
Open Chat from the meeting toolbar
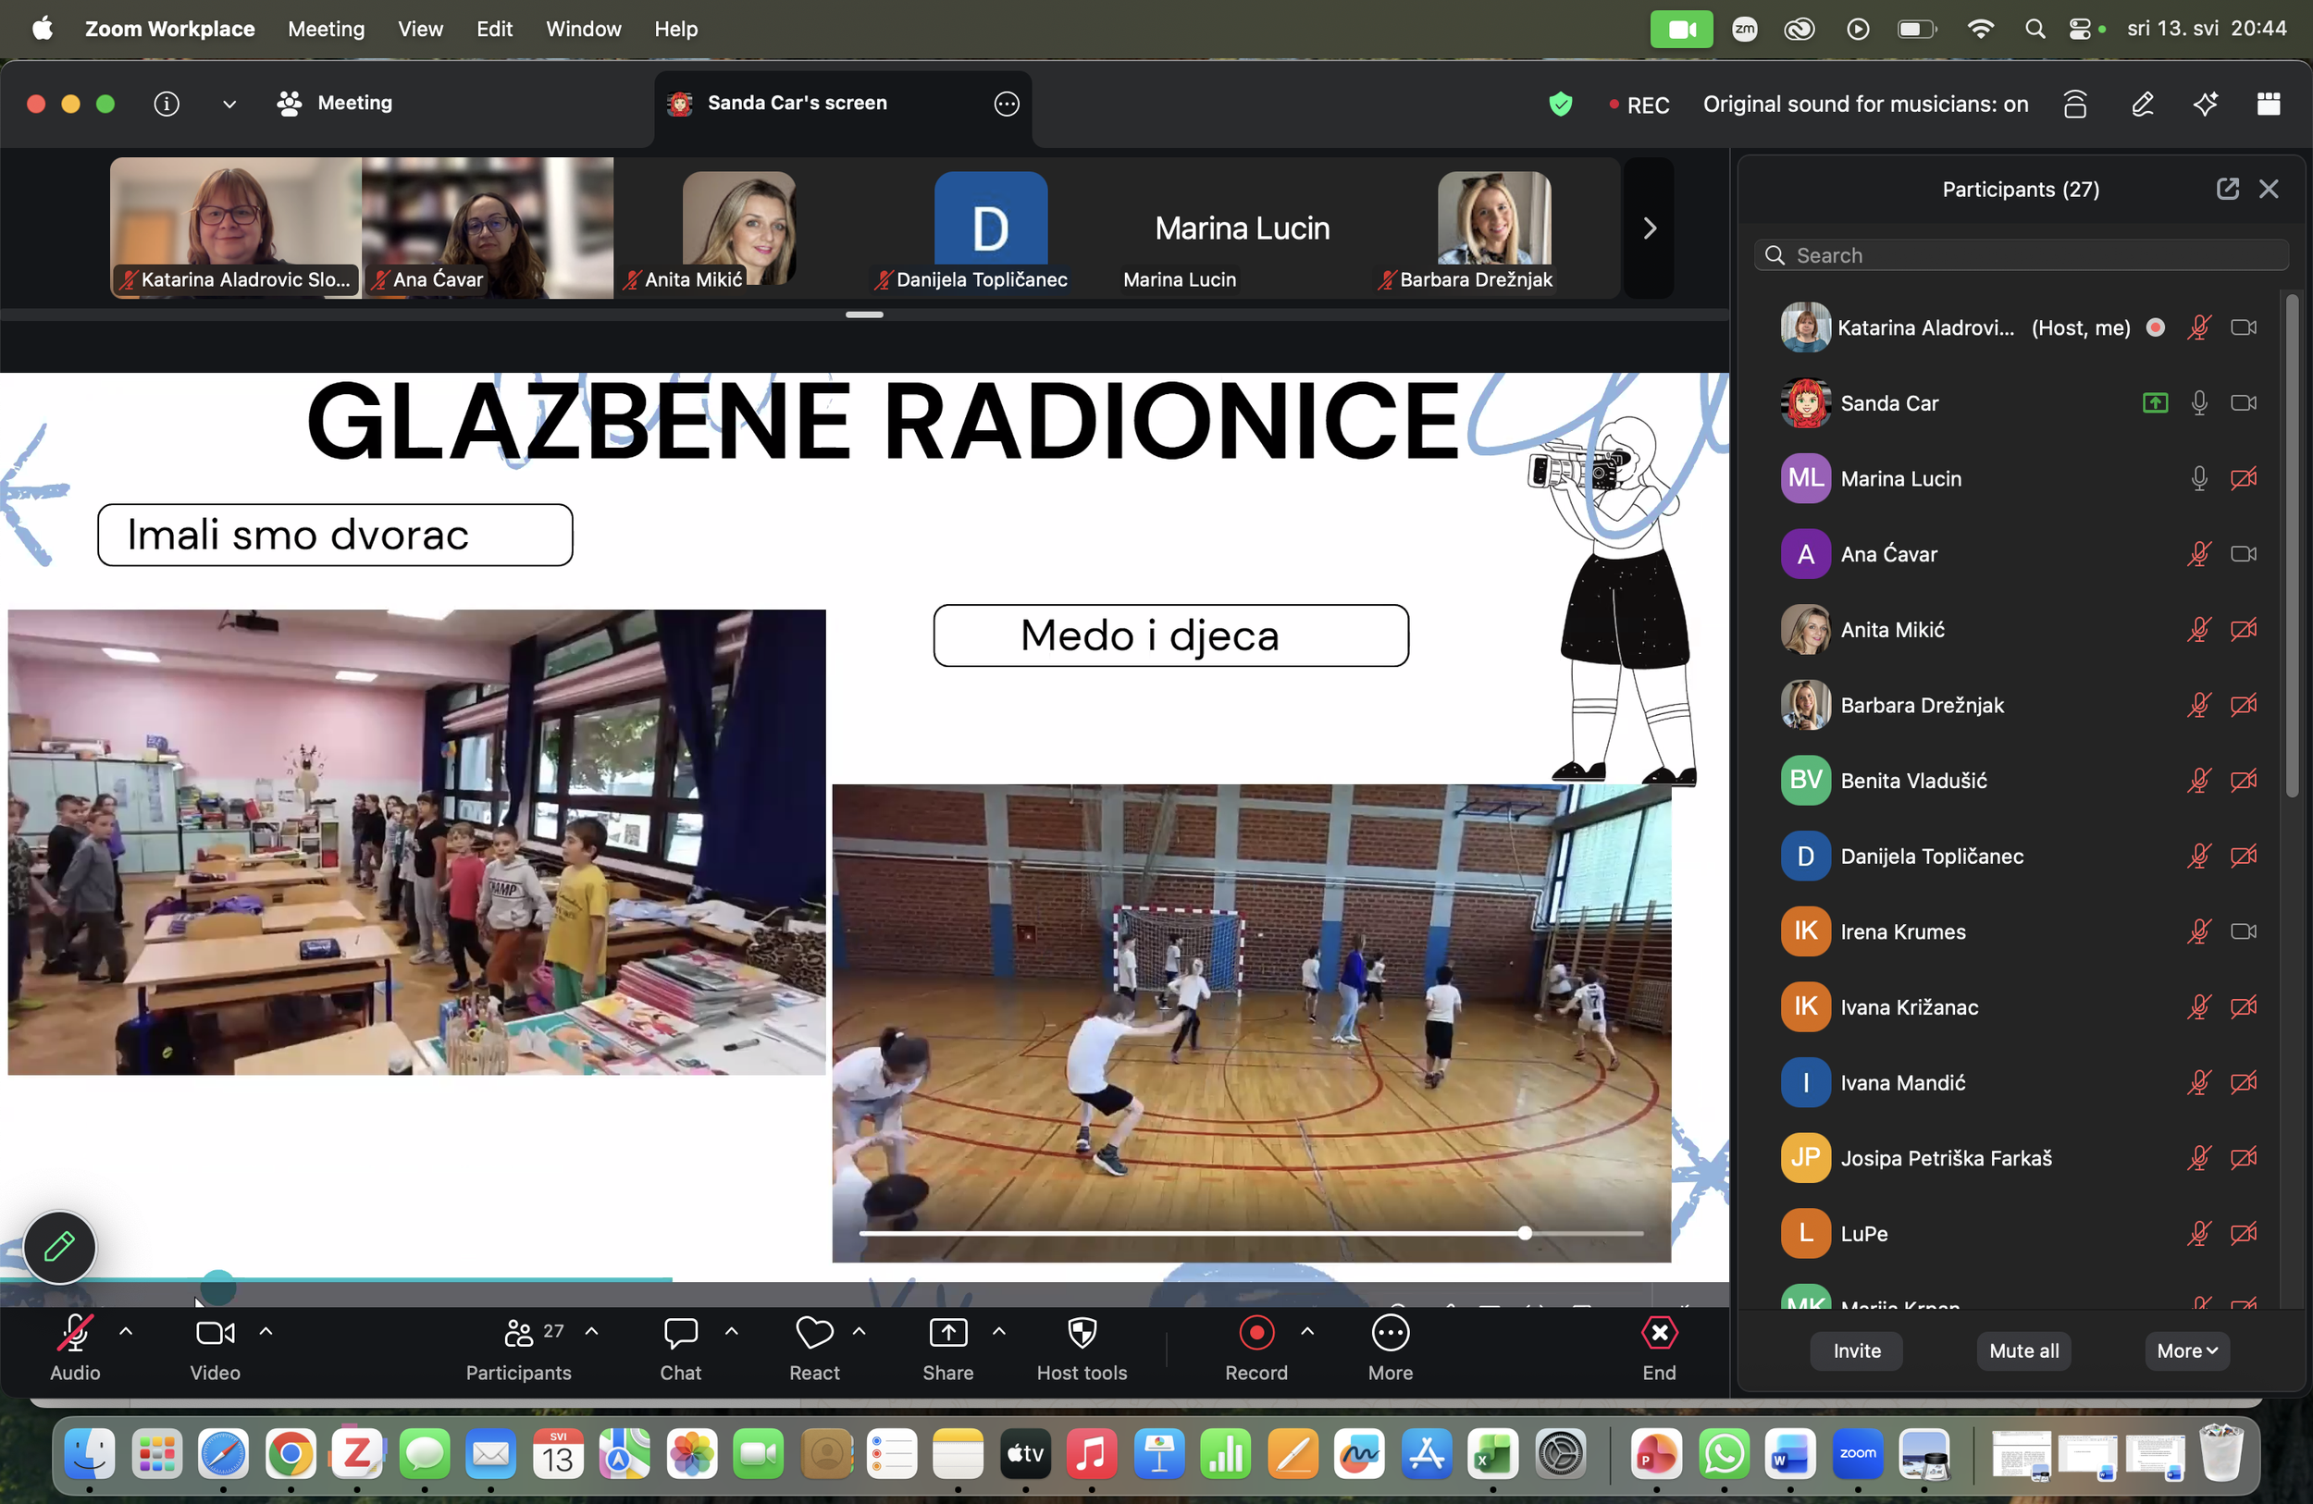point(680,1349)
